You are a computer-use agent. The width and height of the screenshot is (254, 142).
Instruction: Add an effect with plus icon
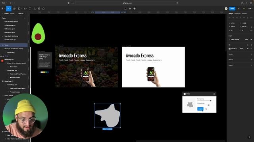(251, 60)
